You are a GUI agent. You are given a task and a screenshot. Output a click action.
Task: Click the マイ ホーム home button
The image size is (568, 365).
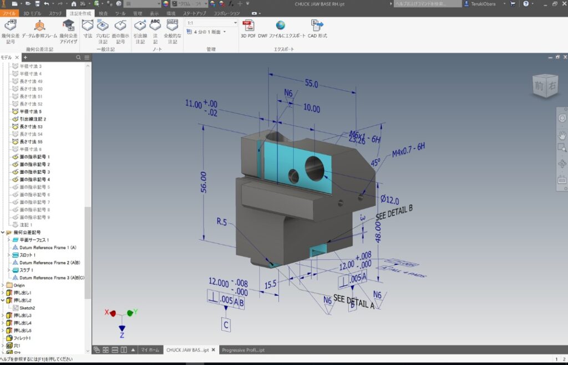click(149, 350)
